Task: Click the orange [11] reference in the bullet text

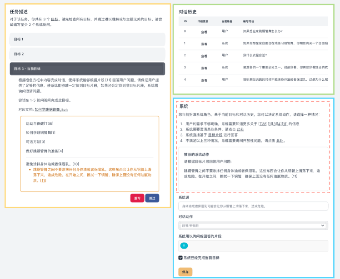Action: click(x=43, y=181)
